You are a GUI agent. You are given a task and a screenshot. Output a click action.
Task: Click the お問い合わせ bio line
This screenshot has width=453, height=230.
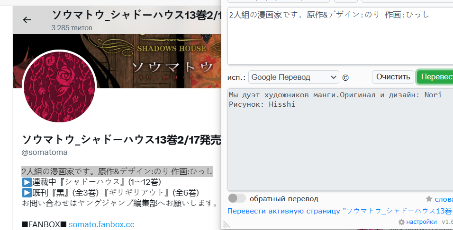pos(120,203)
